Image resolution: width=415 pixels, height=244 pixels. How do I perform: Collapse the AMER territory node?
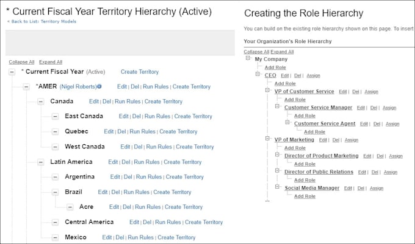(26, 87)
